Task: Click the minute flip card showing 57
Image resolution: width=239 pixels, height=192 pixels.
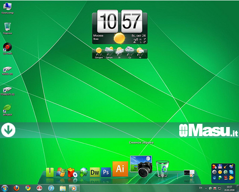Action: (x=131, y=21)
